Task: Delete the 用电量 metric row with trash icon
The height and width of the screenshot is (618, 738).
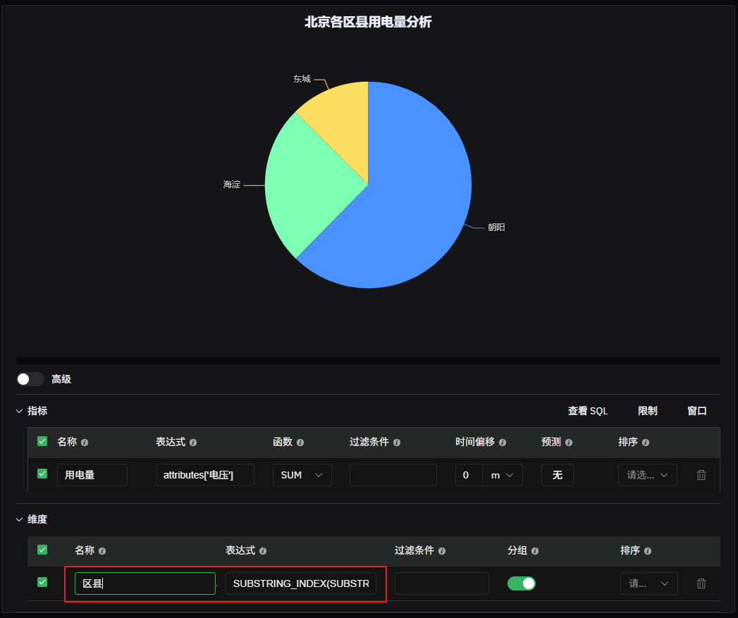Action: coord(701,475)
